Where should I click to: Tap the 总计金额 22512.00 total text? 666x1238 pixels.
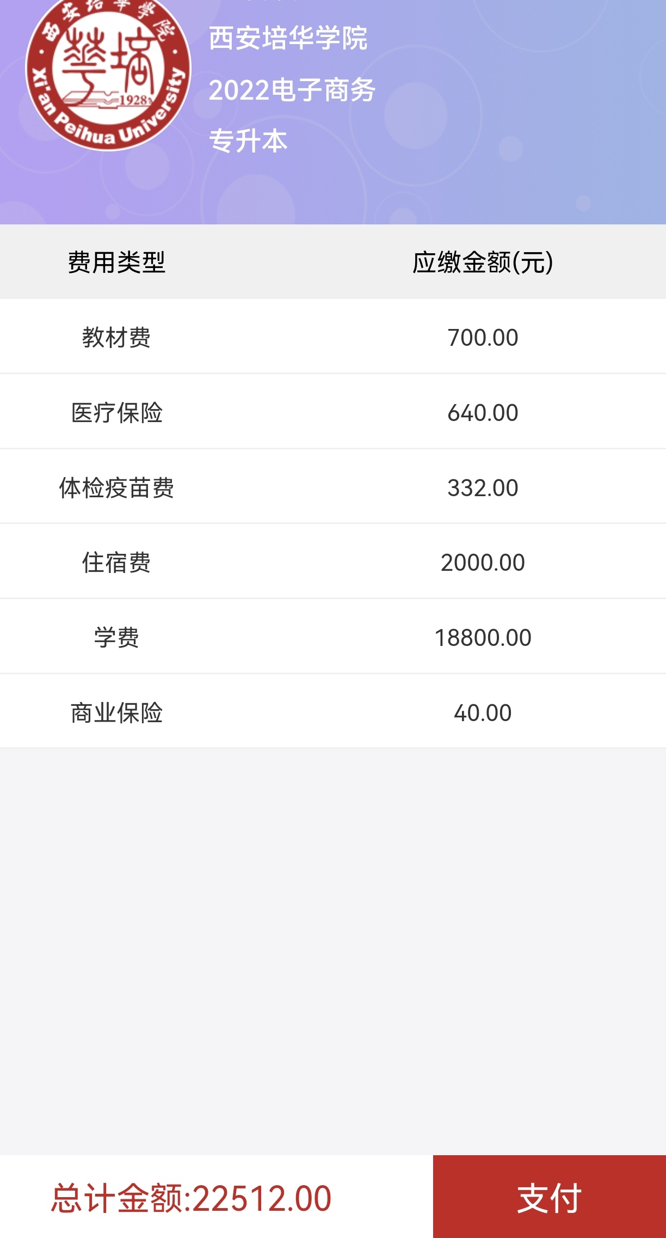(x=191, y=1198)
